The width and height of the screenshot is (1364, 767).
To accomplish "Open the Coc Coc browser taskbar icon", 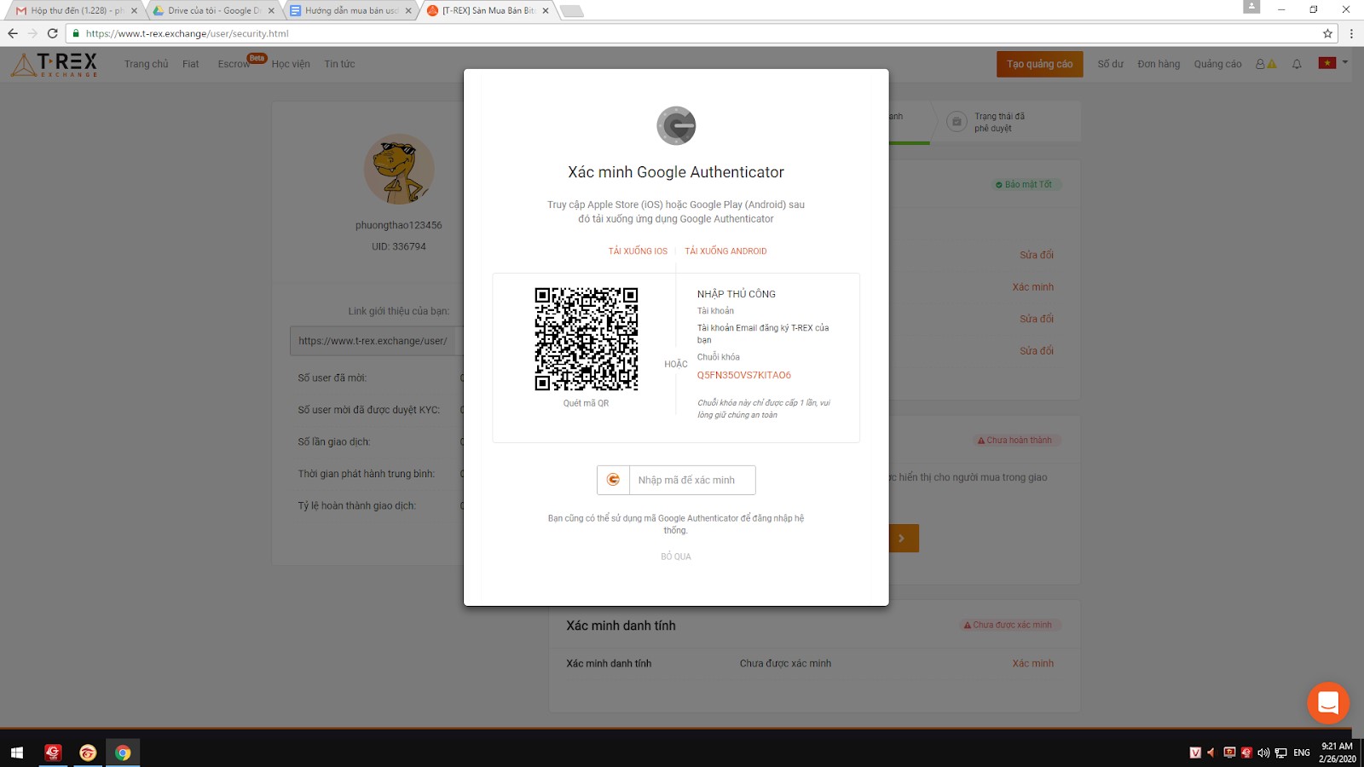I will pyautogui.click(x=88, y=753).
